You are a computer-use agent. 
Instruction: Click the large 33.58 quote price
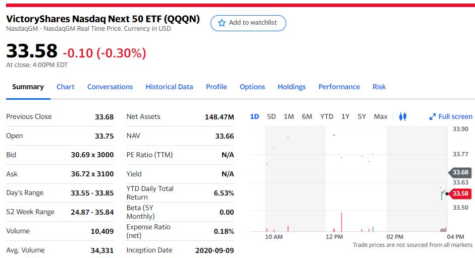click(x=32, y=50)
